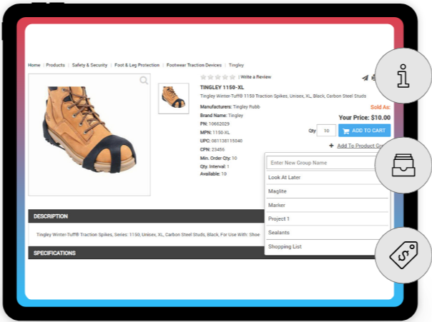Go to Products breadcrumb
The width and height of the screenshot is (432, 322).
pos(55,65)
